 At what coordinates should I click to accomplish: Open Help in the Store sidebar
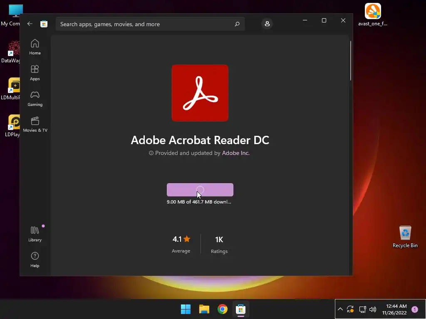pyautogui.click(x=35, y=260)
